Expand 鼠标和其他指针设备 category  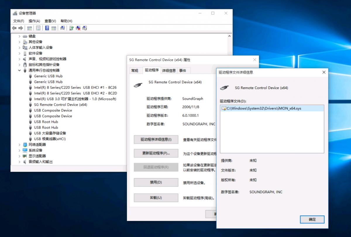coord(19,65)
